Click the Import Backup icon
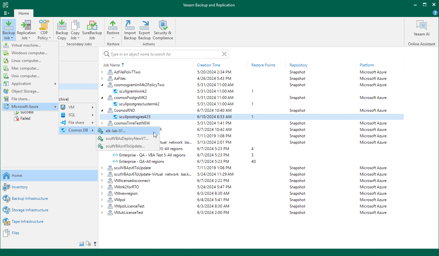Image resolution: width=439 pixels, height=256 pixels. (x=130, y=30)
